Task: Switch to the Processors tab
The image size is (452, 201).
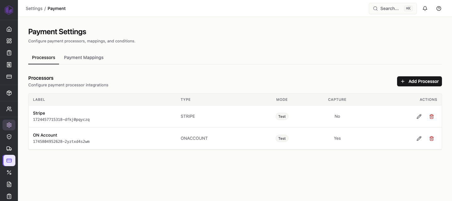Action: (x=44, y=57)
